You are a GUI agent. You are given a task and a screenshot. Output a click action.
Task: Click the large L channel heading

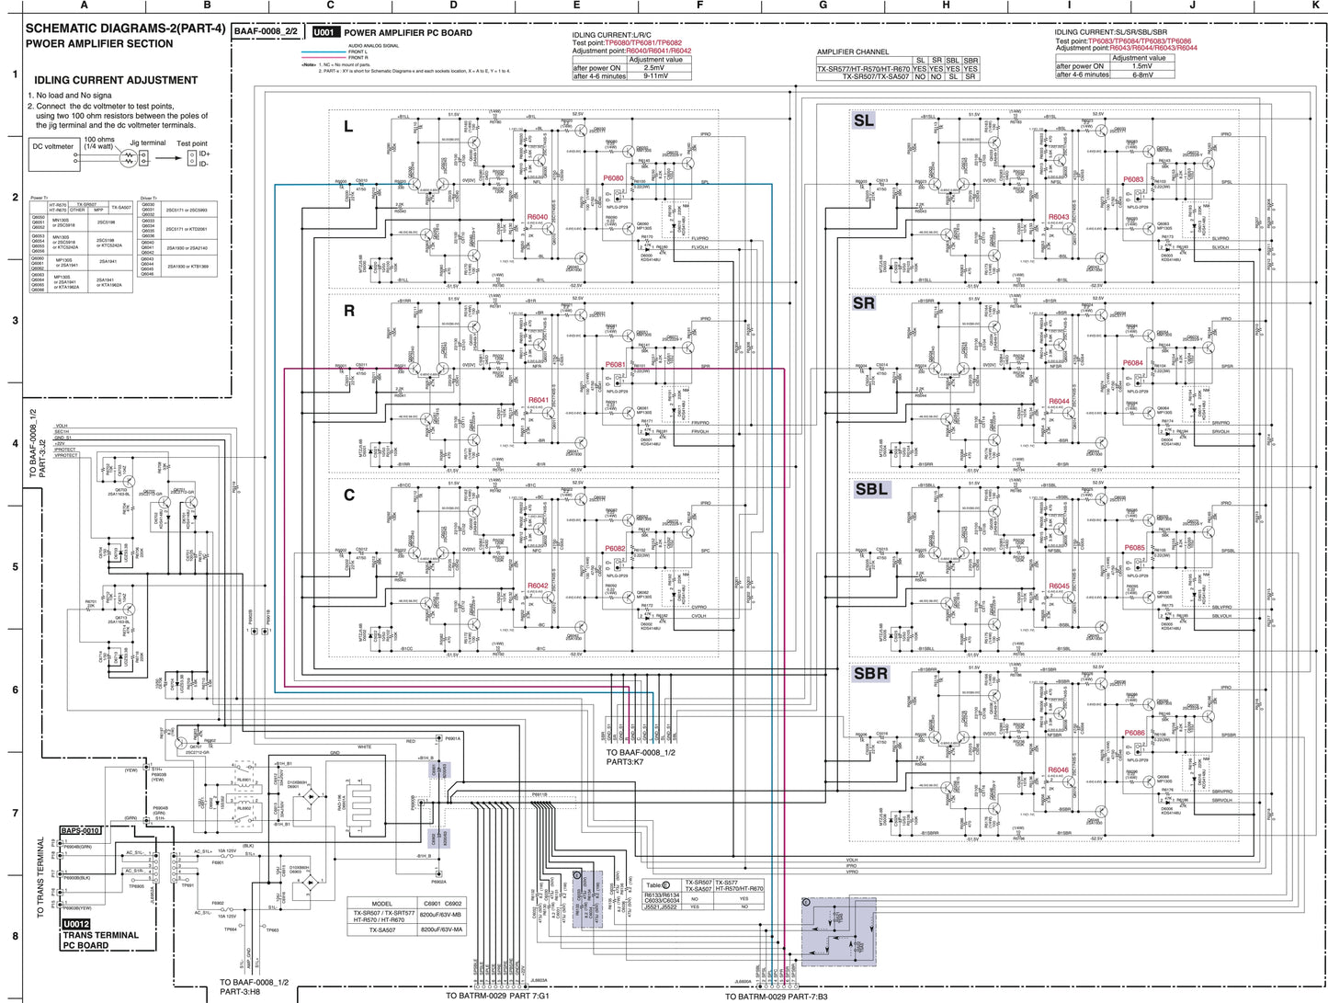click(347, 127)
